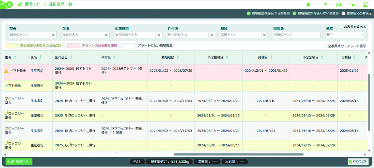The width and height of the screenshot is (374, 168).
Task: Uncheck 栽培履歴が存在する生産者 checkbox
Action: [248, 13]
